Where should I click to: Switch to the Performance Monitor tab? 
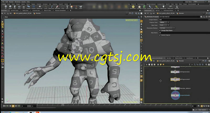coord(168,10)
